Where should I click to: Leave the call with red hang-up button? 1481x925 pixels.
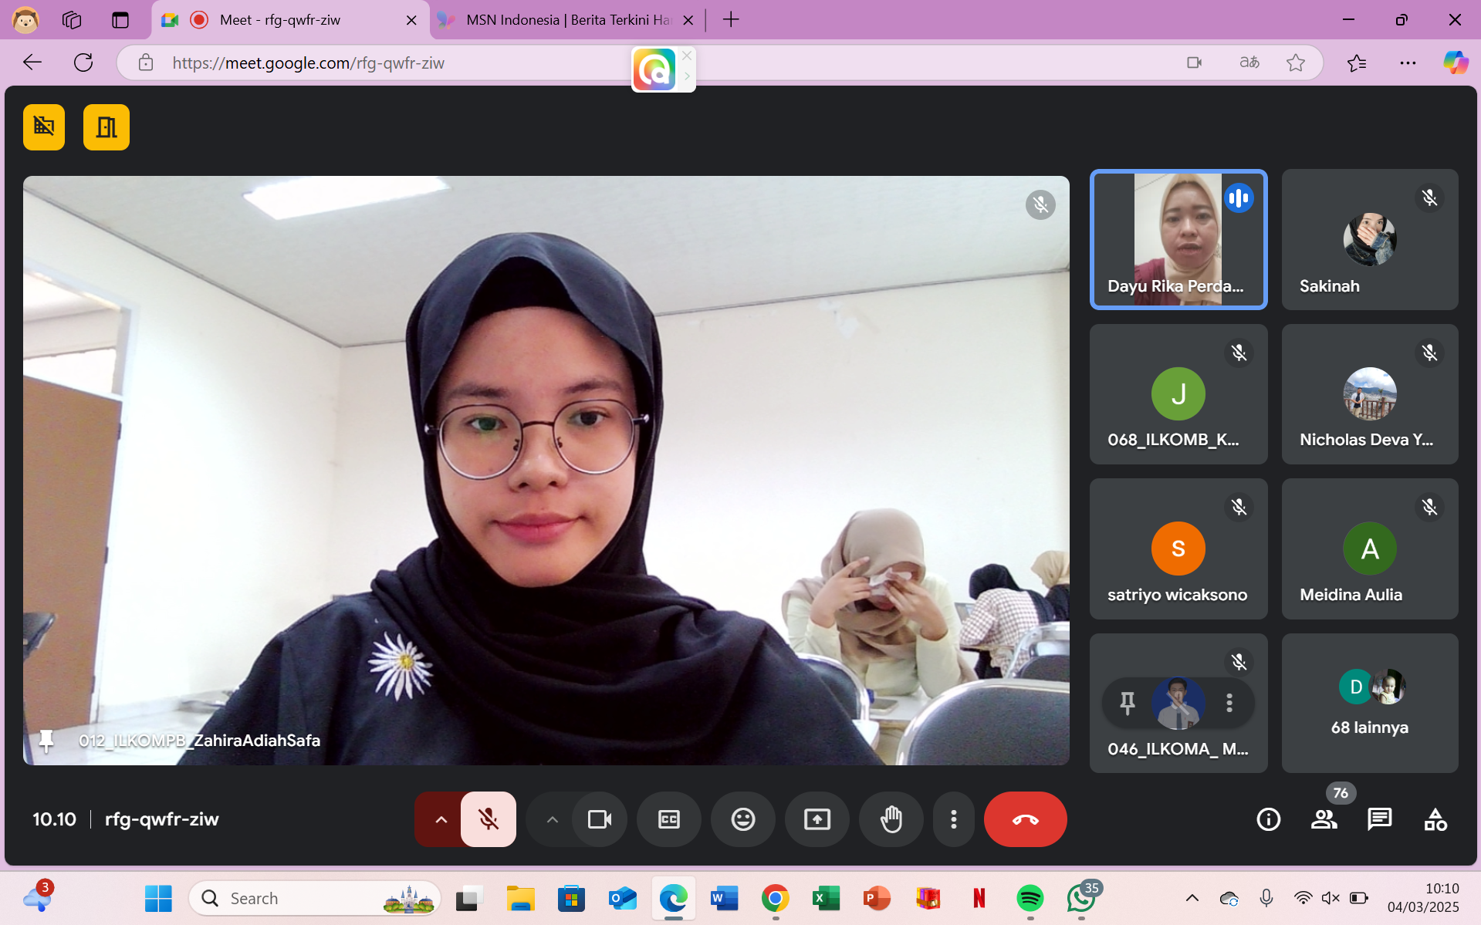click(1025, 819)
